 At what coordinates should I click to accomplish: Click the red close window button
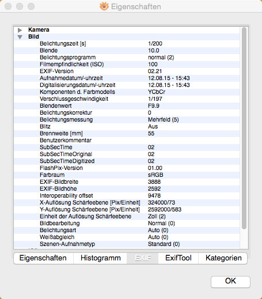tap(8, 6)
